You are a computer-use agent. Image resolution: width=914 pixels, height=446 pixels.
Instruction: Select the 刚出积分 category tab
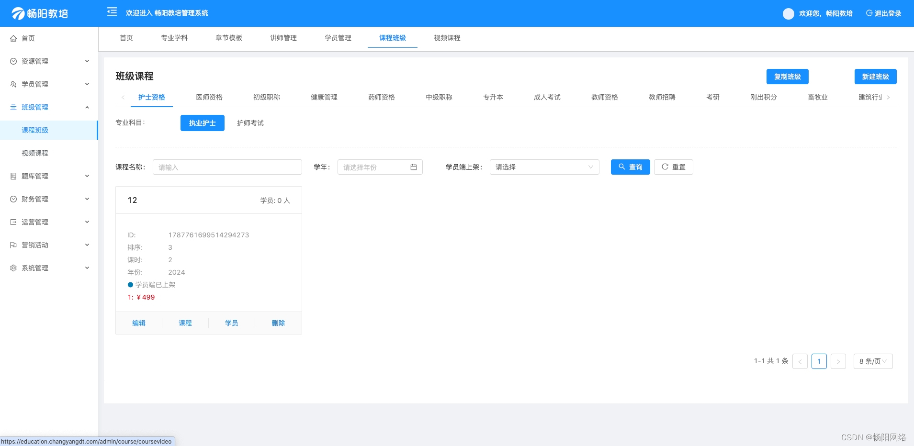click(764, 97)
